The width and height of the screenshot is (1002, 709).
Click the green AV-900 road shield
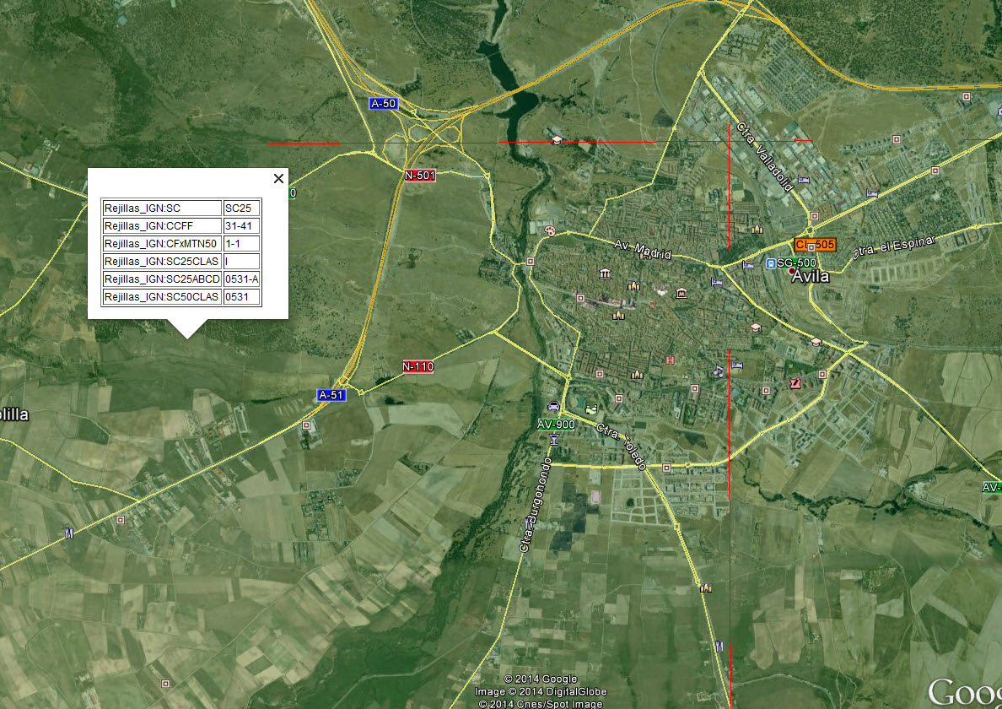(x=556, y=424)
